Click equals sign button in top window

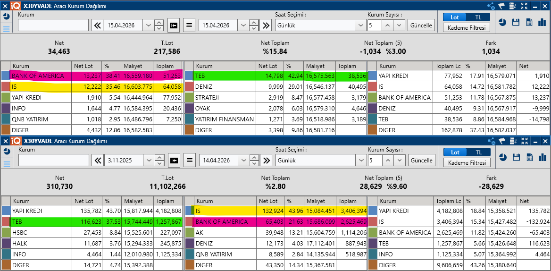pyautogui.click(x=189, y=25)
